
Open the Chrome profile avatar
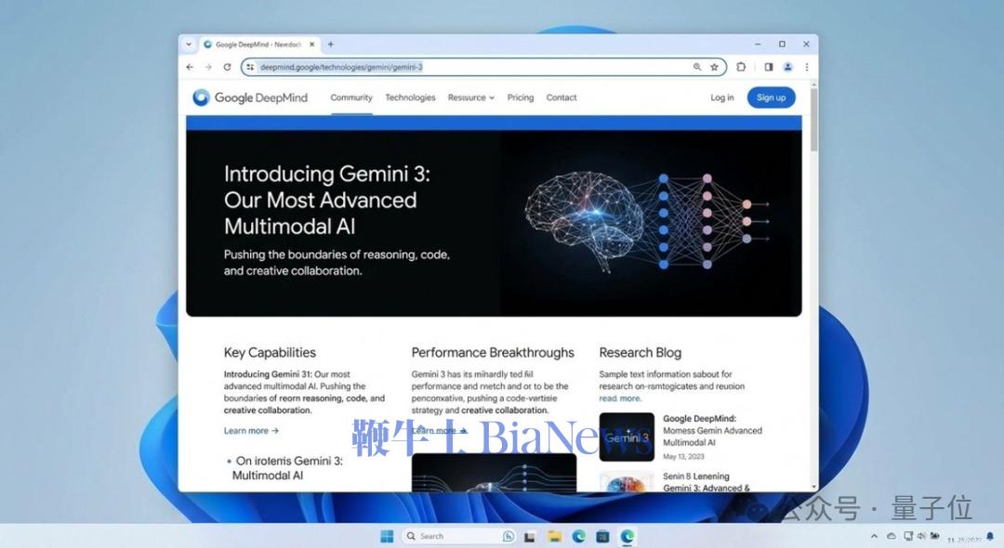[x=787, y=67]
